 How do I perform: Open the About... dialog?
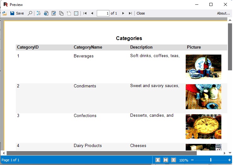click(223, 13)
